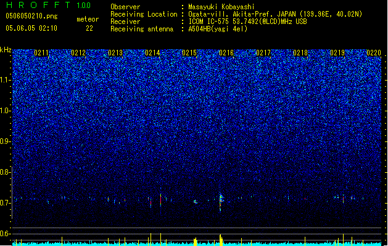Image resolution: width=388 pixels, height=246 pixels.
Task: Click the 0219 time marker
Action: click(337, 53)
